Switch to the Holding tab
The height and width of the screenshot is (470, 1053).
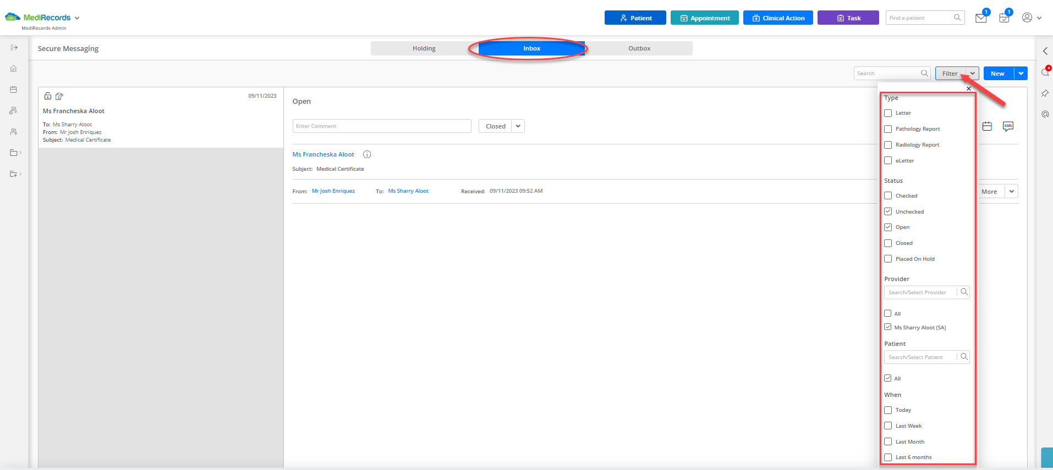[x=424, y=48]
